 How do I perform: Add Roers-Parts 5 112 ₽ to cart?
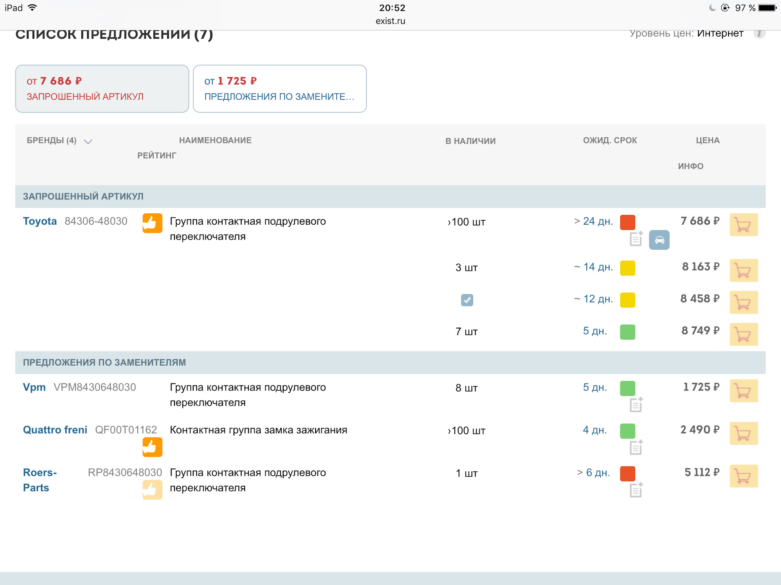tap(744, 476)
